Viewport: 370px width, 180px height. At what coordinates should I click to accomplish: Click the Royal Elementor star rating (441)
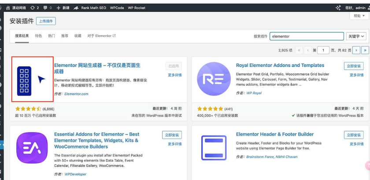[x=215, y=109]
